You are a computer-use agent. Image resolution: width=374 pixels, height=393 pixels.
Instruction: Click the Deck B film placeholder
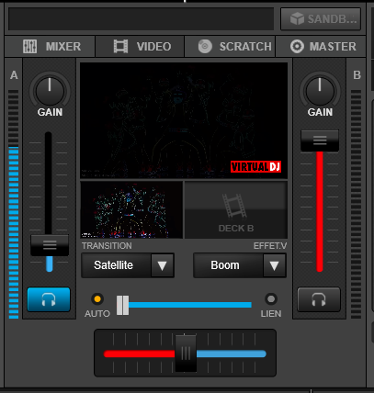click(235, 209)
